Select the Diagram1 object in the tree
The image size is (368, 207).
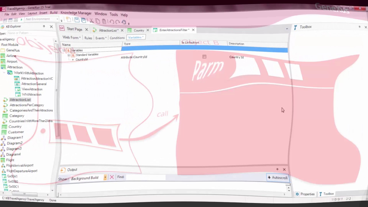pos(15,138)
